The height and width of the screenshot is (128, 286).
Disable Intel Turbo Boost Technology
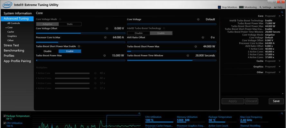click(139, 33)
